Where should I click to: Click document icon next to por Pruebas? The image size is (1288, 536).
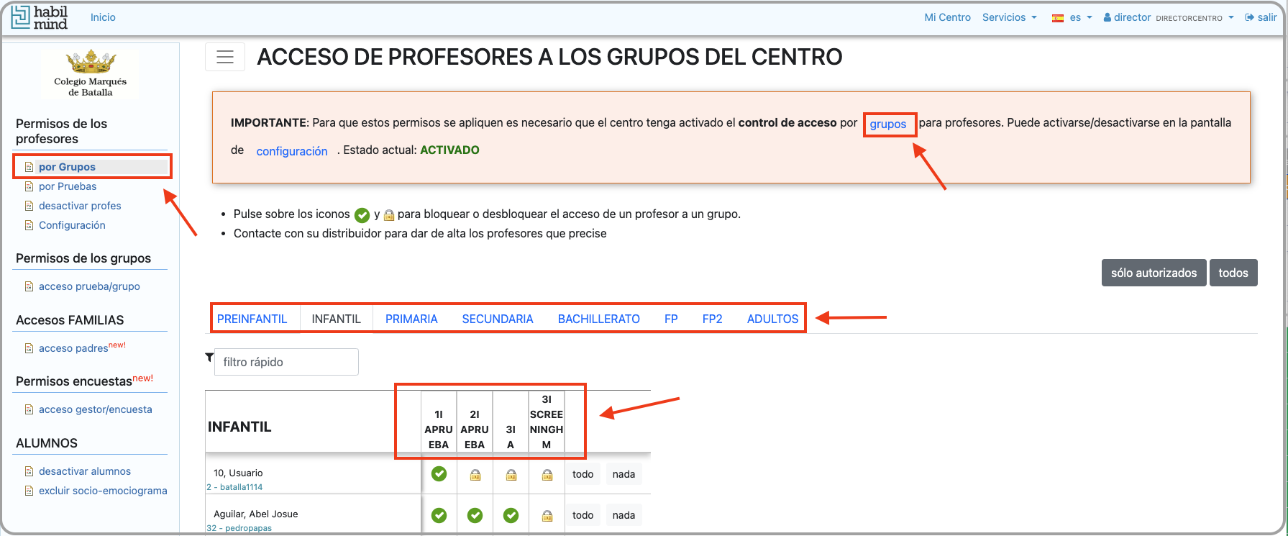click(x=29, y=186)
